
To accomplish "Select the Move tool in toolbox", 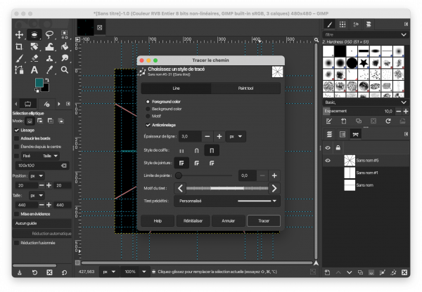I will tap(19, 34).
